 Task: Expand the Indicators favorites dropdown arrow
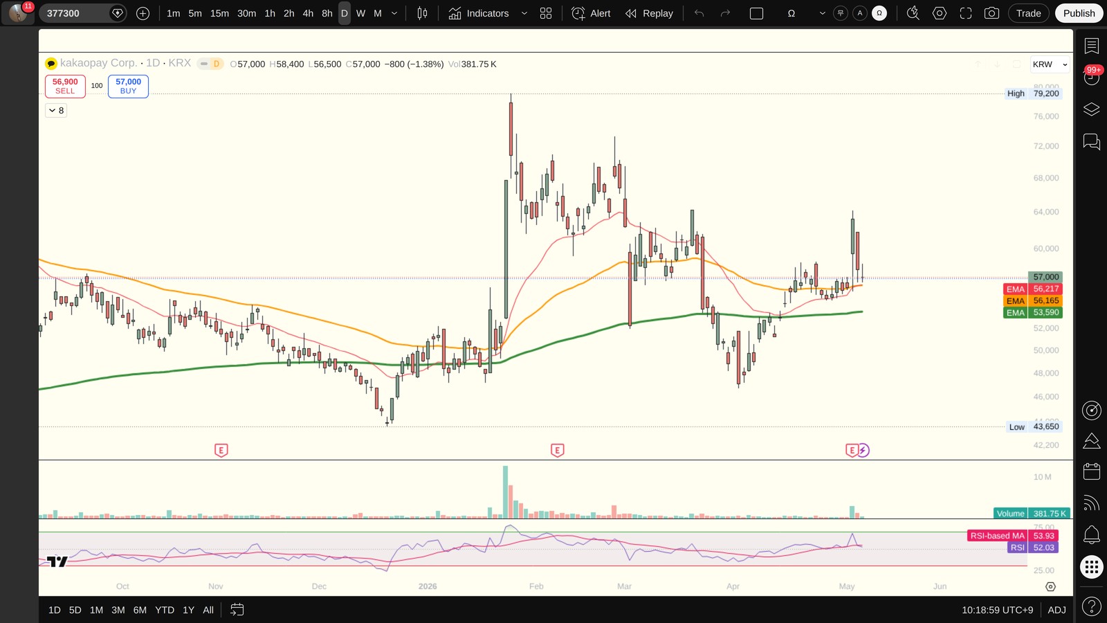pos(524,13)
